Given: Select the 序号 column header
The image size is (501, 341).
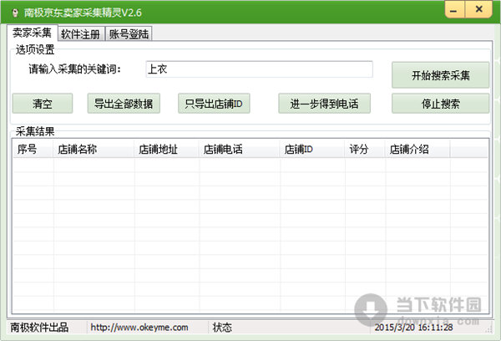Looking at the screenshot, I should click(x=33, y=149).
